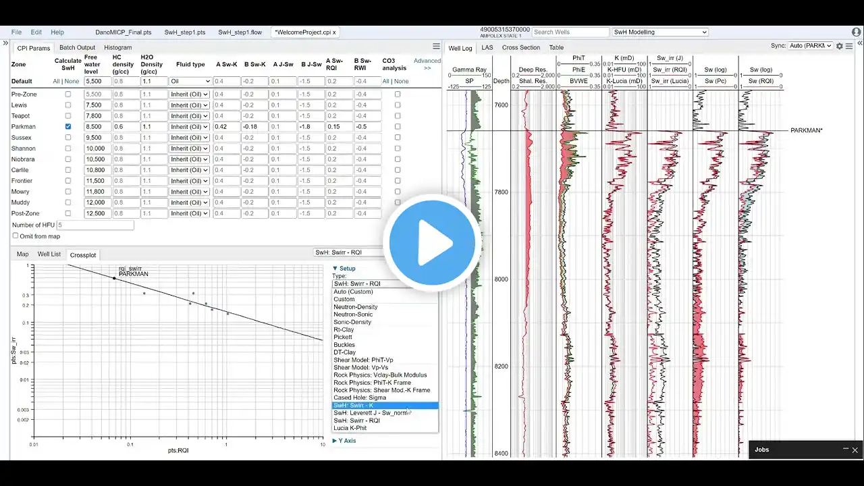Toggle the Omit from map checkbox
864x486 pixels.
(16, 236)
